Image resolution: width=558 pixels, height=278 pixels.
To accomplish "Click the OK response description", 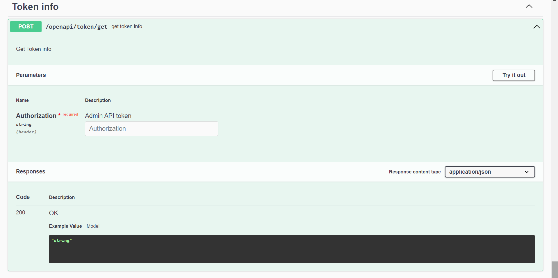I will [54, 213].
